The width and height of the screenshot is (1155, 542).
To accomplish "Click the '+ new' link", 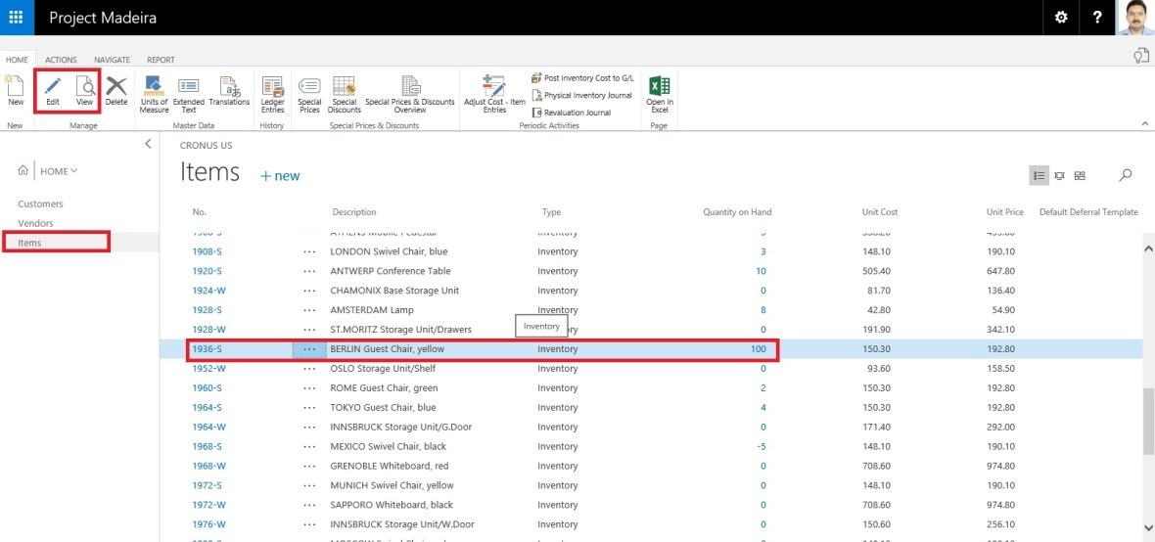I will pos(280,176).
